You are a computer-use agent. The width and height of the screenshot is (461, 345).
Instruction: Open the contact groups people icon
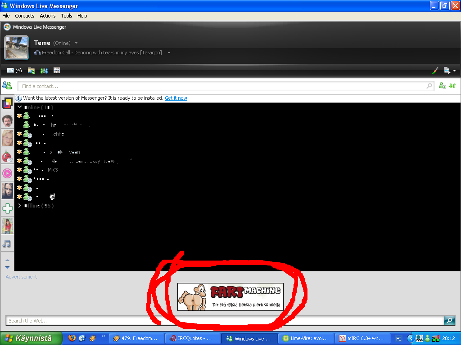(x=44, y=71)
